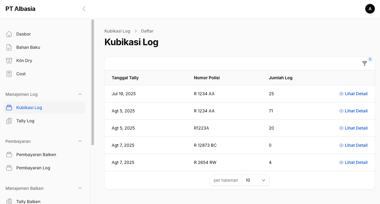Click the Kubikasi Log breadcrumb link
This screenshot has width=380, height=204.
pyautogui.click(x=117, y=31)
